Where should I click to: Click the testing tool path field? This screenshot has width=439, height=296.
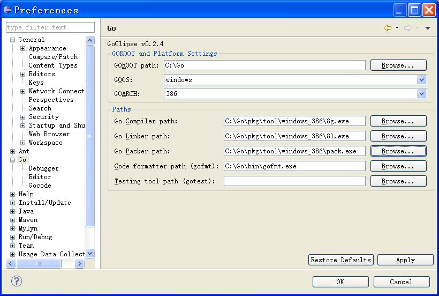(x=294, y=181)
